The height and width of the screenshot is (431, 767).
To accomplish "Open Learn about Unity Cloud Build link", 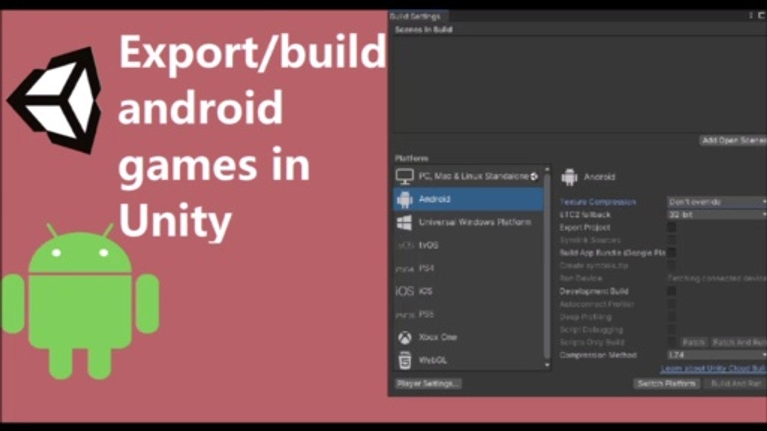I will (713, 369).
